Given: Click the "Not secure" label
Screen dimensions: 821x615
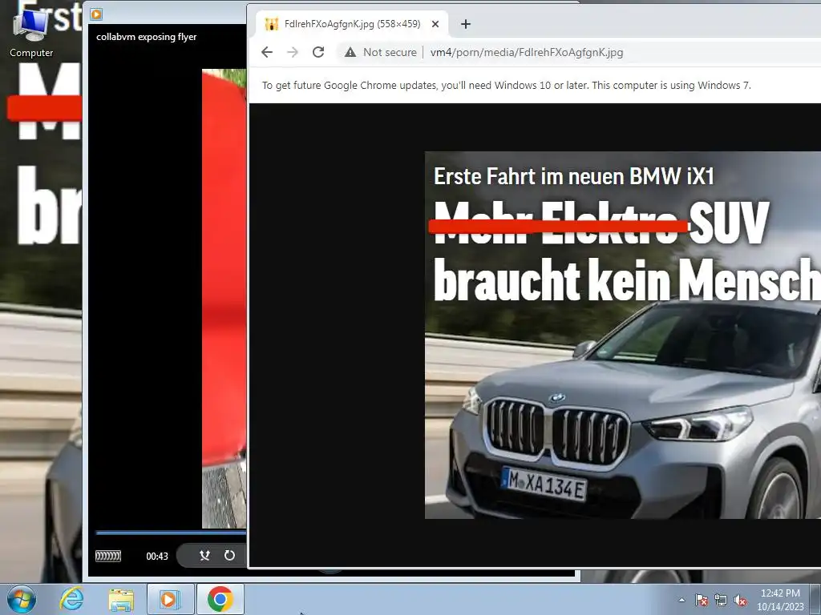Looking at the screenshot, I should click(390, 52).
